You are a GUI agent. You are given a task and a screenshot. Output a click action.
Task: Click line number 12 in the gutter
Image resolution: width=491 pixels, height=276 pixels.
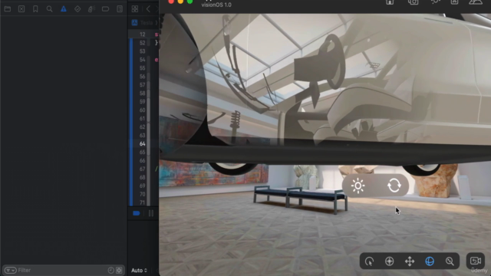pos(143,34)
